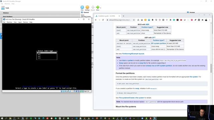This screenshot has width=214, height=120.
Task: Select dos label type in cfdisk list
Action: 39,54
